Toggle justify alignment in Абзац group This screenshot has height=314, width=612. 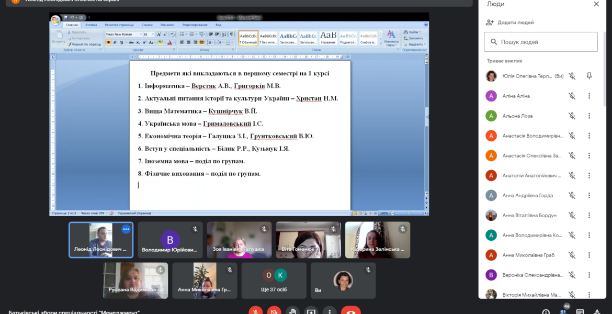click(201, 42)
